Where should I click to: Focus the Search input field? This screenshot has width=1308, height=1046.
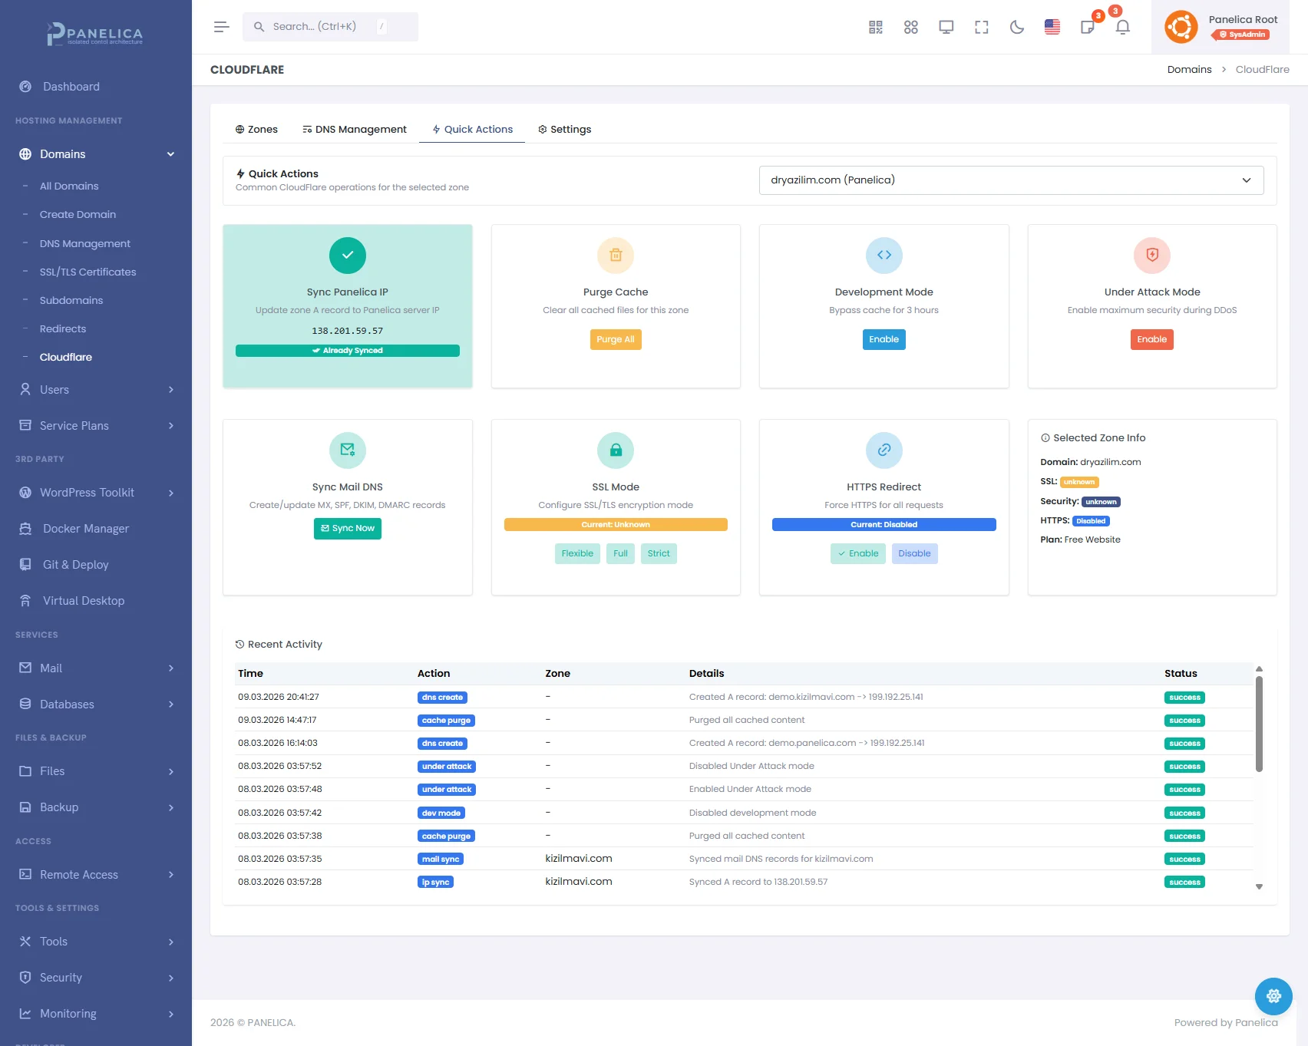click(x=322, y=27)
